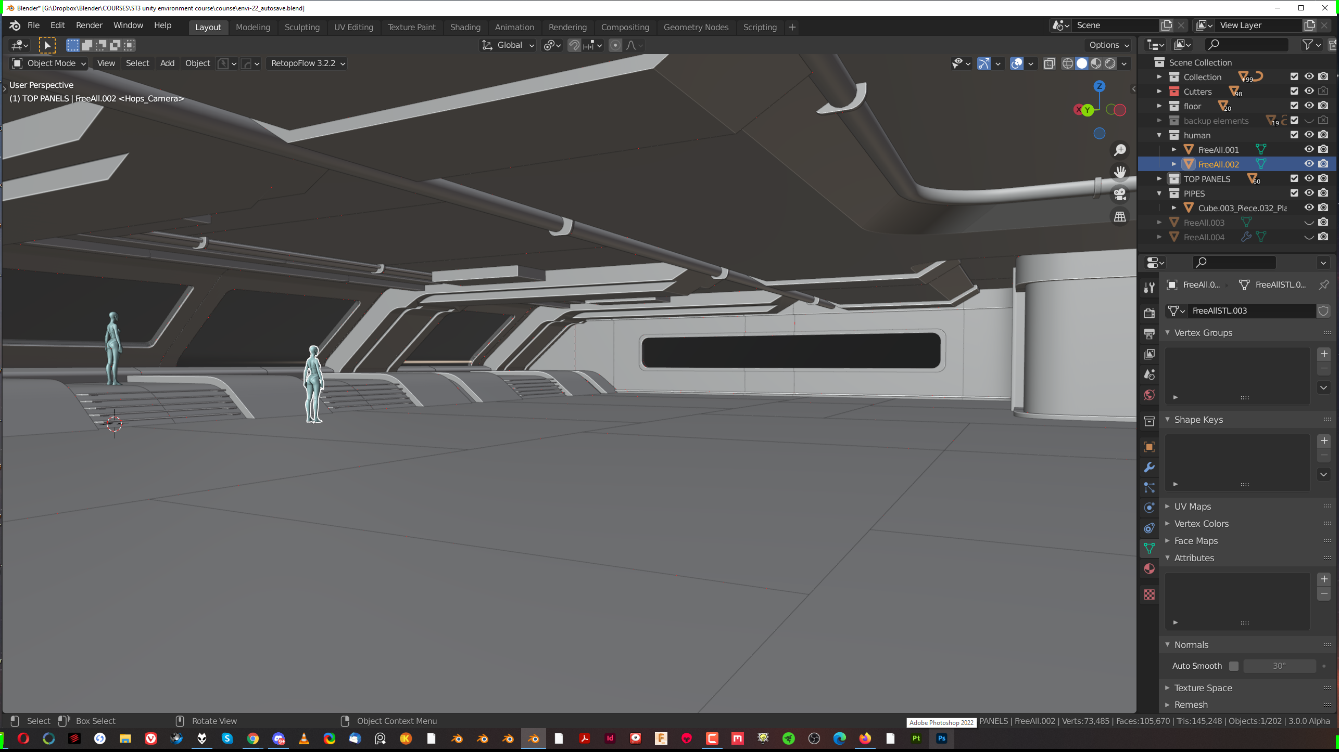Click the FreeAllSTL.003 mesh name field

(1249, 310)
